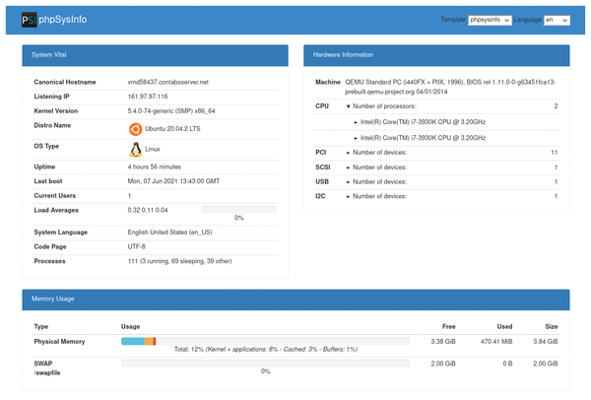Click the phpSysInfo title link
591x400 pixels.
[x=63, y=20]
